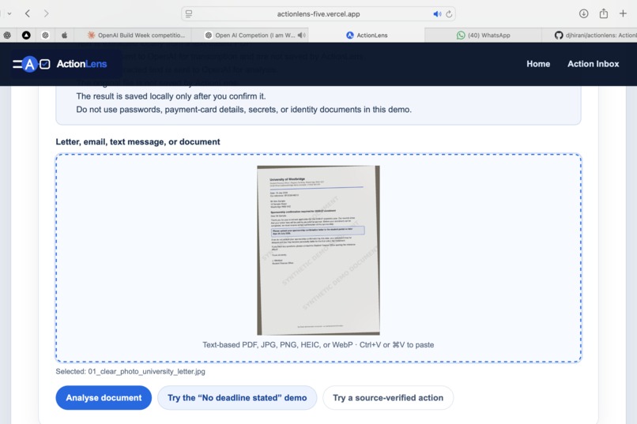
Task: Go back with Safari's back arrow
Action: 27,13
